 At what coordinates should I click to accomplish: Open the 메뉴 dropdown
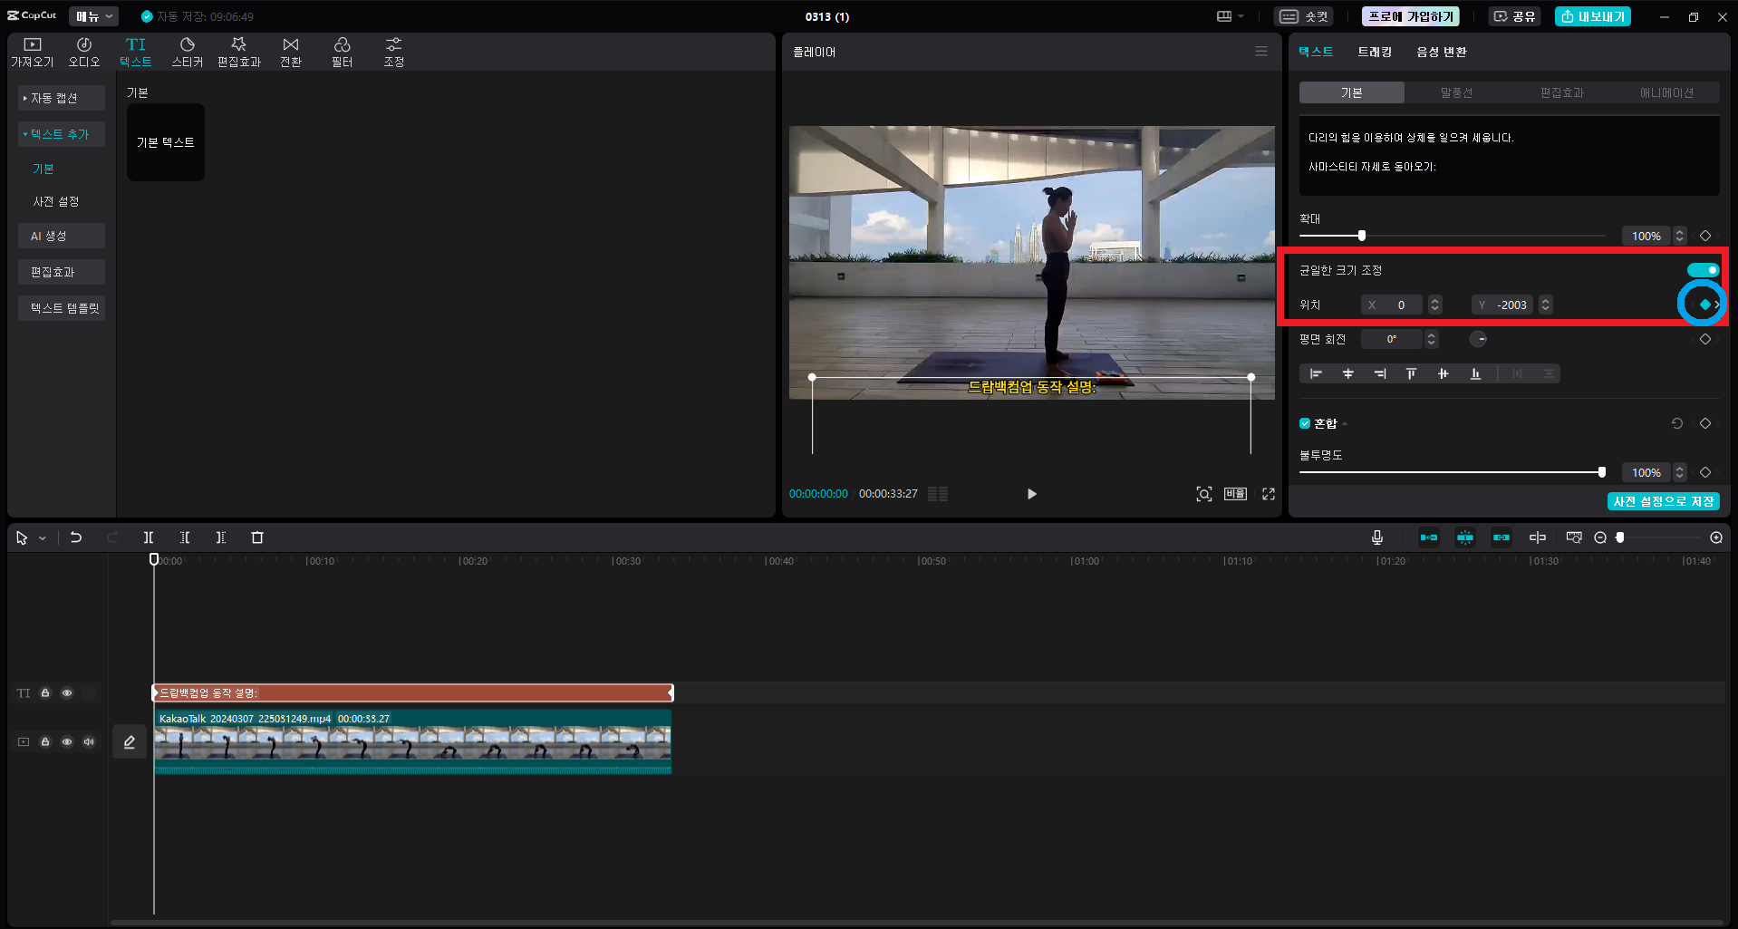(94, 16)
